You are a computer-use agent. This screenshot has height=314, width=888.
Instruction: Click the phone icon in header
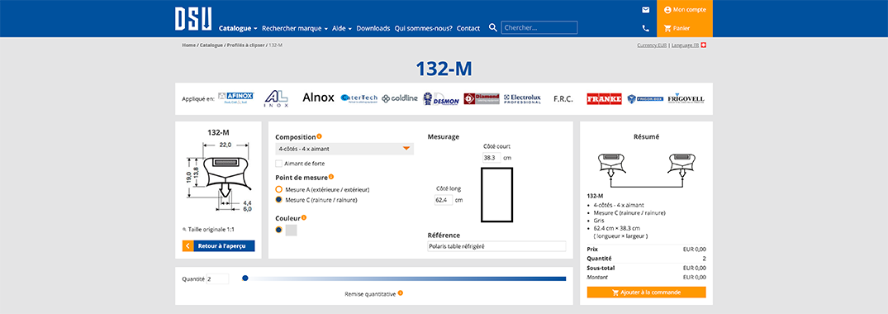tap(646, 28)
